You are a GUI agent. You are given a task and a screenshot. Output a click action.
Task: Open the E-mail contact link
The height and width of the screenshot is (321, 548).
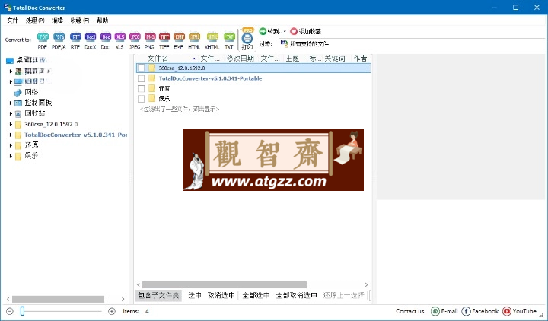(x=444, y=311)
